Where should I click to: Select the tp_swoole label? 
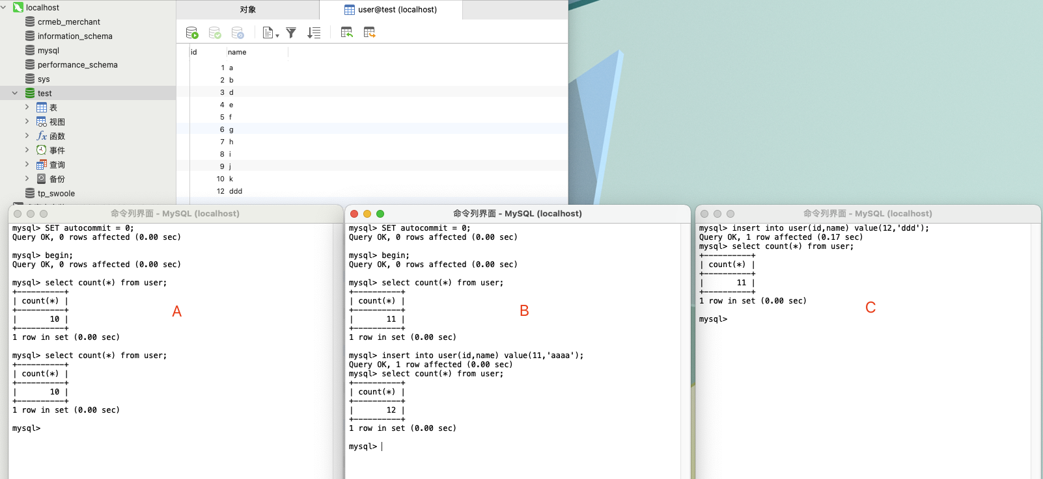pos(56,193)
